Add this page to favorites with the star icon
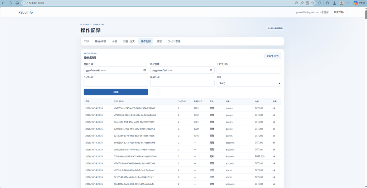The width and height of the screenshot is (367, 188). (x=313, y=3)
